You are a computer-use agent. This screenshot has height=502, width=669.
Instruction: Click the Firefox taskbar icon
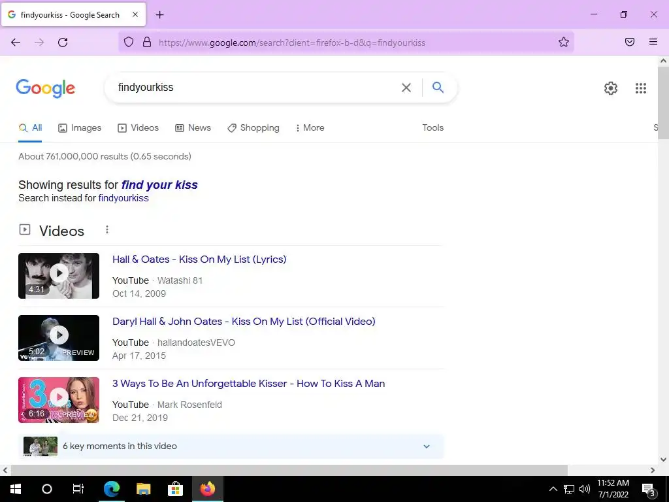[208, 489]
